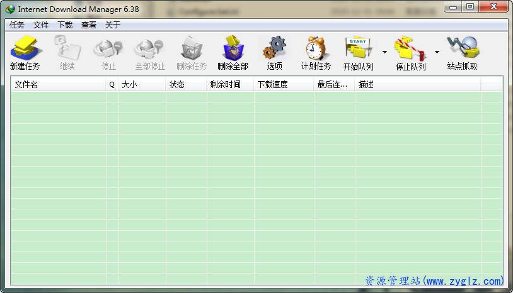Open the 关于 menu
The image size is (513, 293).
coord(113,25)
